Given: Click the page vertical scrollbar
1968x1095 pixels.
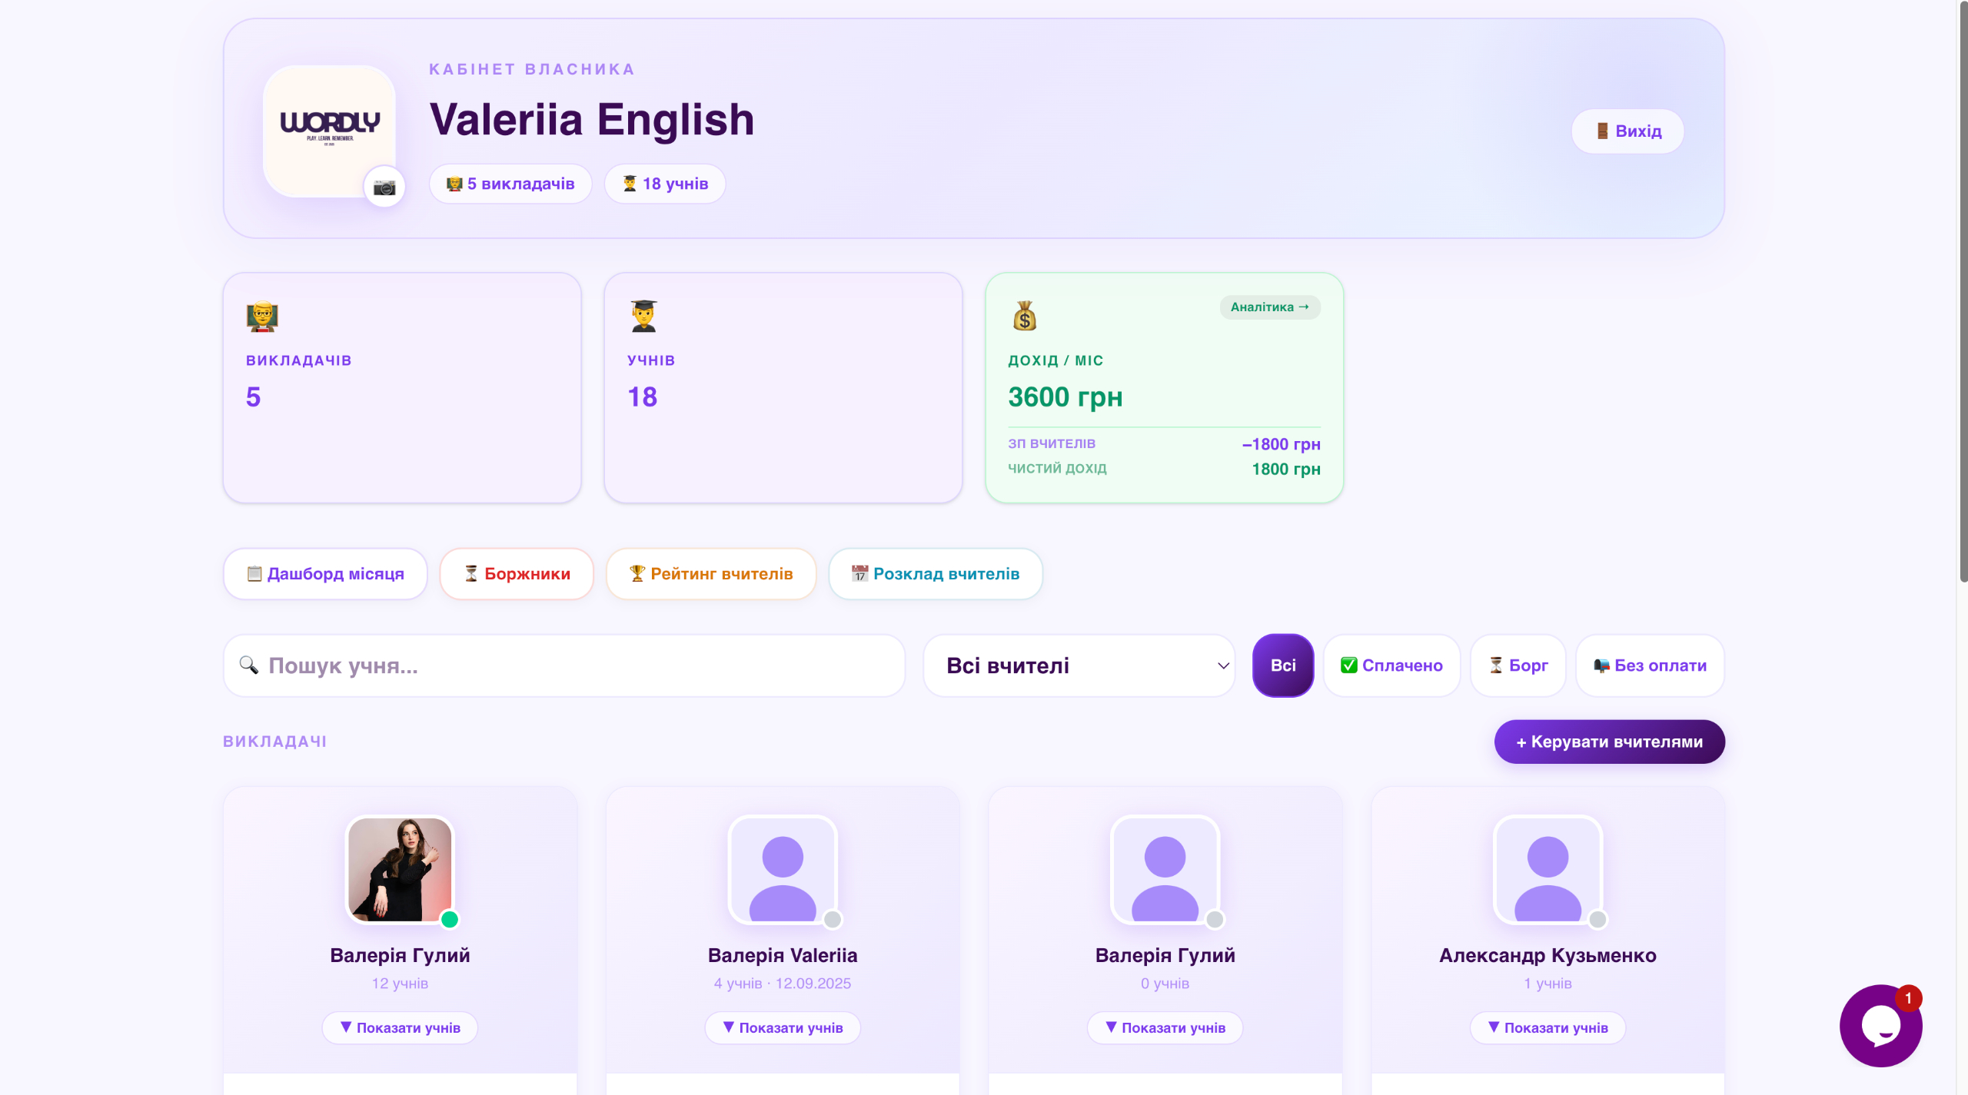Looking at the screenshot, I should 1962,292.
